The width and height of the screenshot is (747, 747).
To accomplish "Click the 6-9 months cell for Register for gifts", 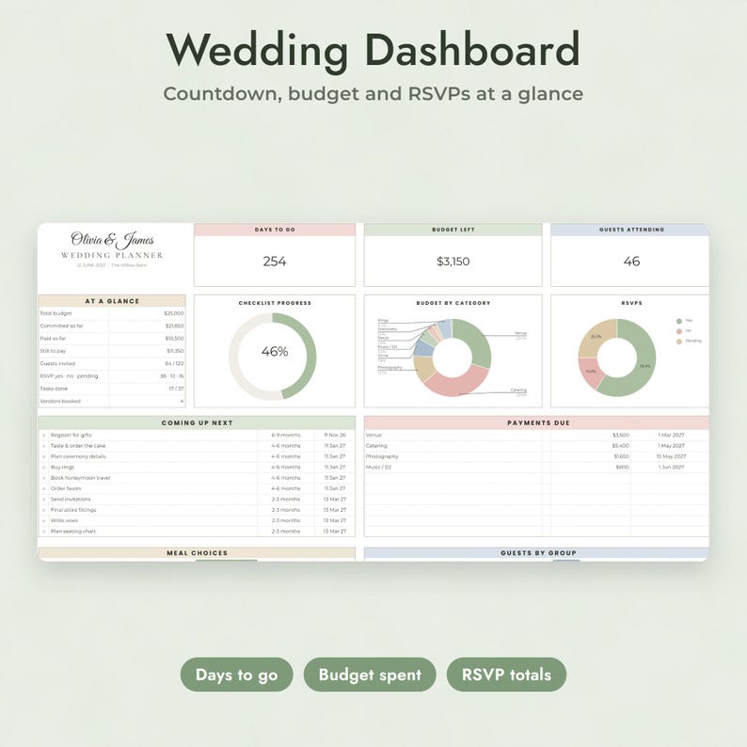I will [x=286, y=436].
